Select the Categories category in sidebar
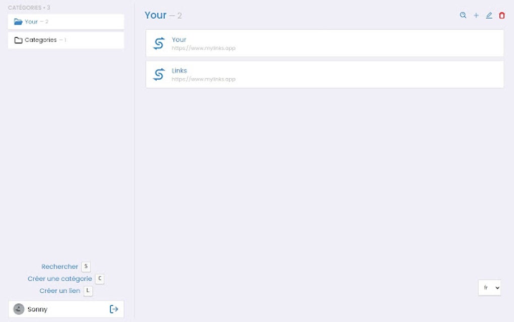The width and height of the screenshot is (514, 322). click(41, 40)
